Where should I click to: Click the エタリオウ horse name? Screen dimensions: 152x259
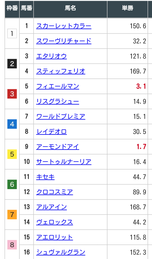[51, 56]
